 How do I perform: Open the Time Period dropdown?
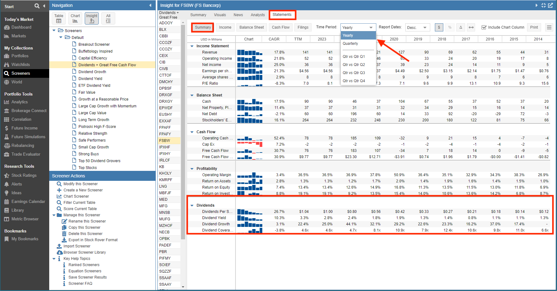click(x=358, y=27)
